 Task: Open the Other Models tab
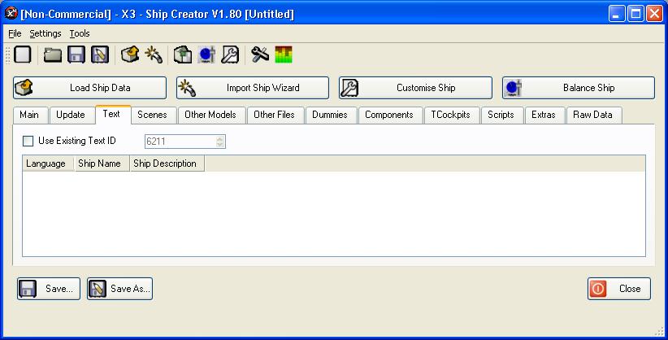(x=210, y=115)
